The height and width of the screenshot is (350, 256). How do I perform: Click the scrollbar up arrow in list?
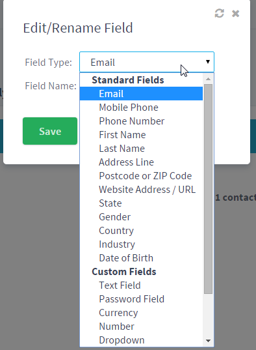point(208,79)
